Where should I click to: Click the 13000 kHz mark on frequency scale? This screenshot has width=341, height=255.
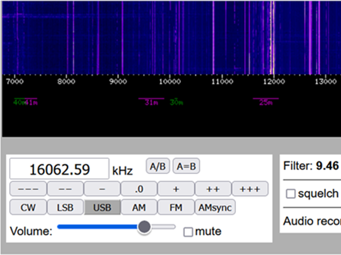[326, 82]
